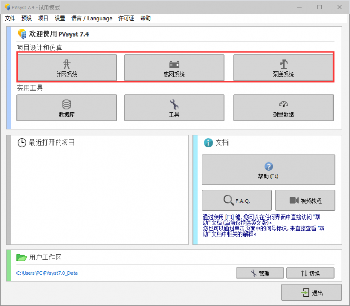Viewport: 350px width, 306px height.
Task: Click the 测量数据 gauge icon
Action: [284, 104]
